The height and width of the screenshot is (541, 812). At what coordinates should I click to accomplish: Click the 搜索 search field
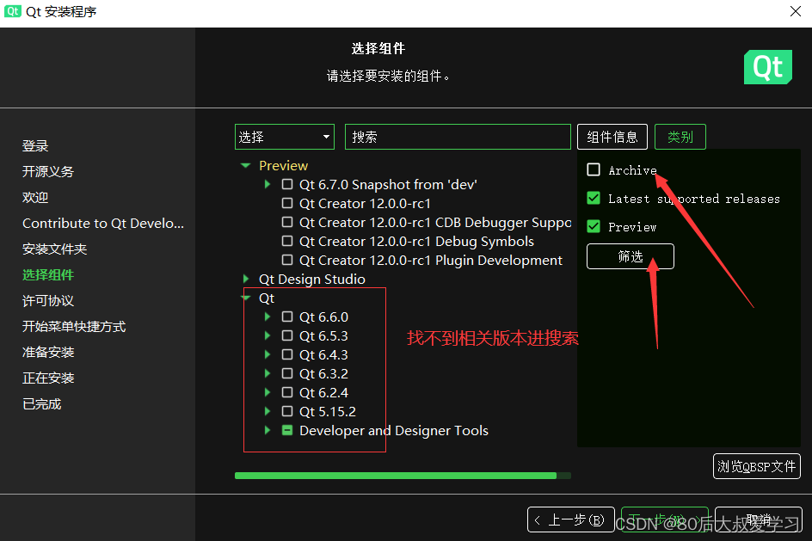[x=458, y=137]
